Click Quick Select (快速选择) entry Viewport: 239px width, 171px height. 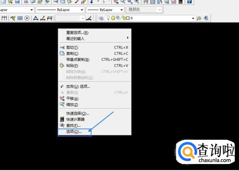coord(77,113)
